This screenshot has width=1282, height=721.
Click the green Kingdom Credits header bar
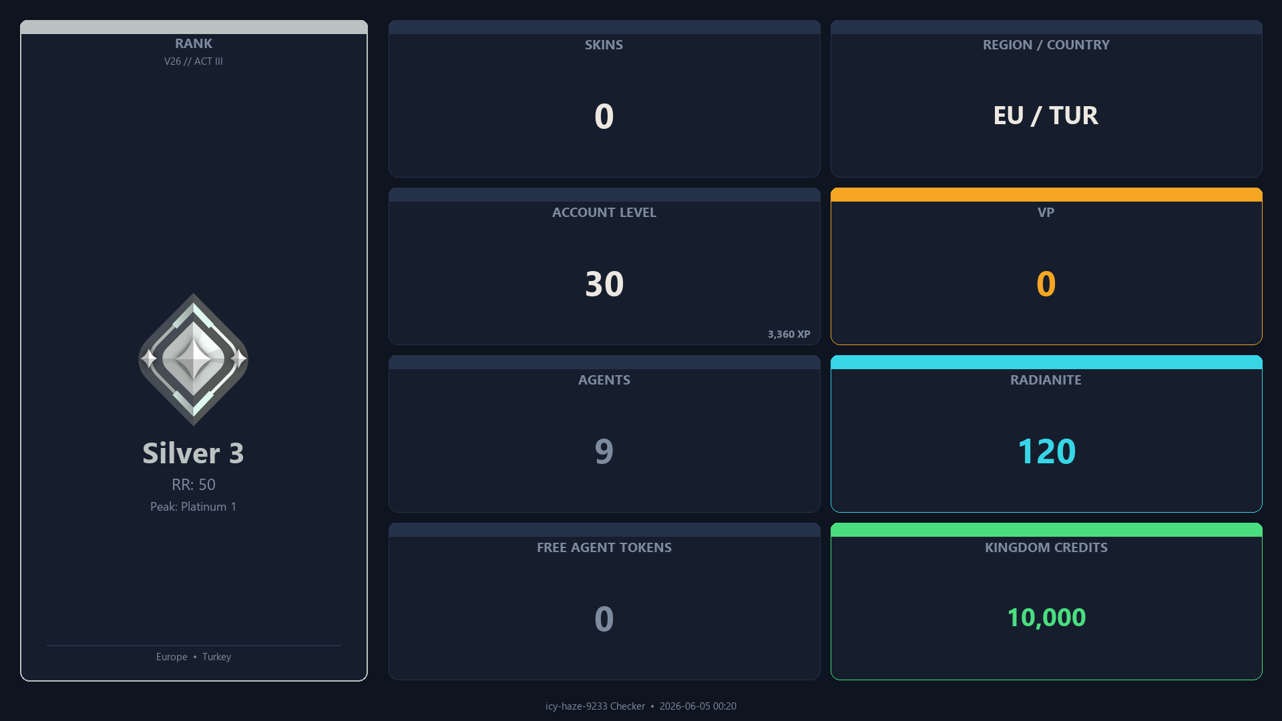pos(1046,529)
